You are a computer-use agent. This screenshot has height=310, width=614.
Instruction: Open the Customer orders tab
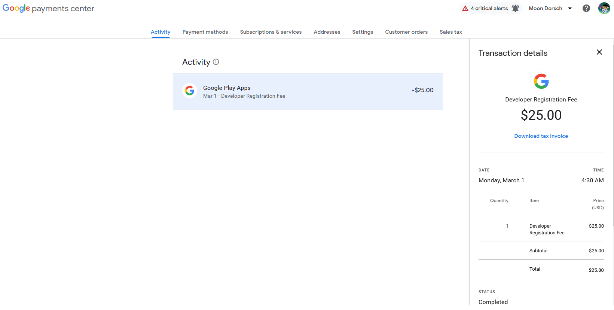[406, 32]
